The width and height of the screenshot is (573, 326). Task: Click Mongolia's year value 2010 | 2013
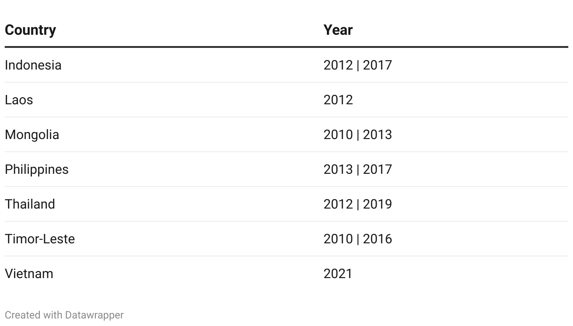358,134
